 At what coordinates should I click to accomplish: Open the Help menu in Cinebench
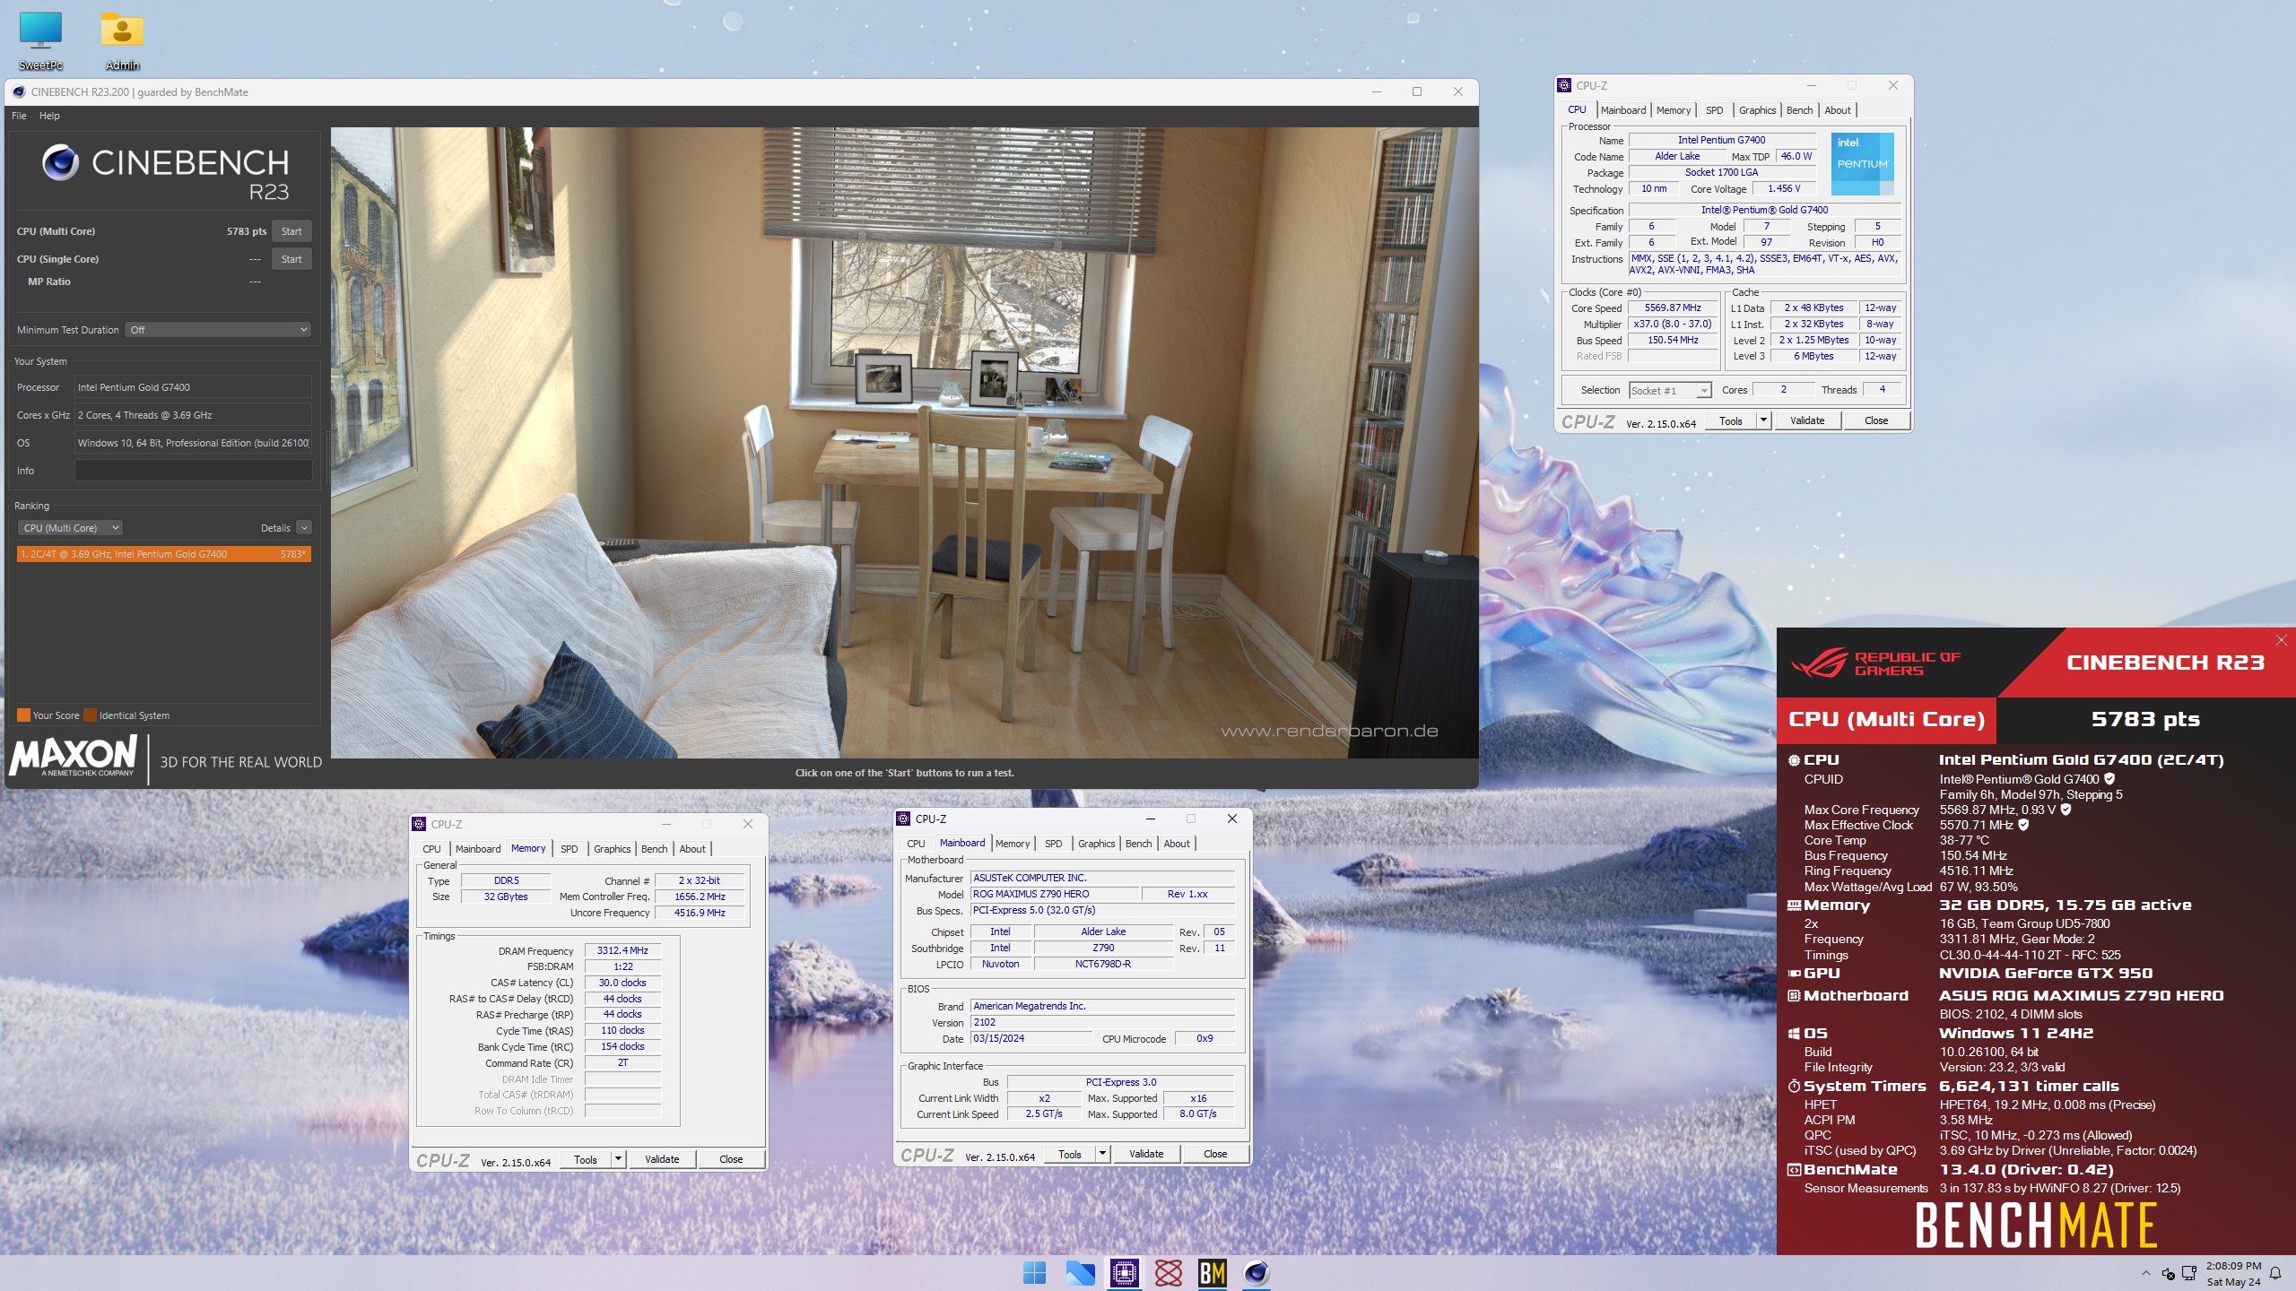pos(49,116)
